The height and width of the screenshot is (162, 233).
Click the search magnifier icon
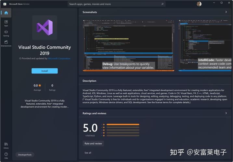pyautogui.click(x=162, y=4)
